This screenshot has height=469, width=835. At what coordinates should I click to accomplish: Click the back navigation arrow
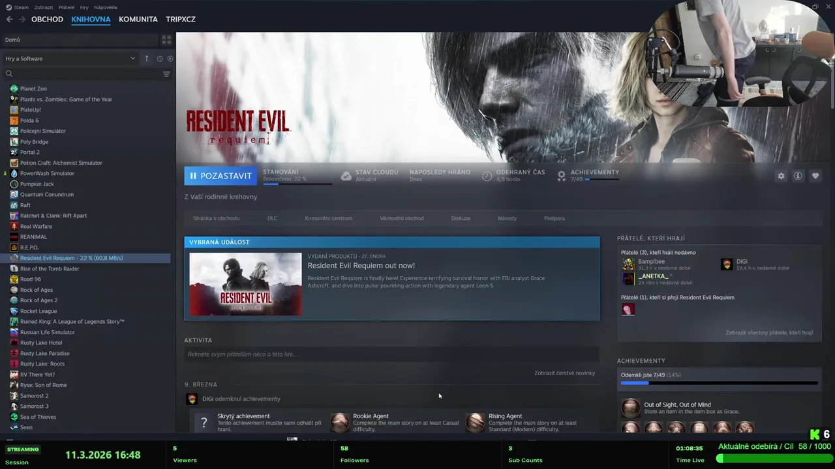click(9, 19)
